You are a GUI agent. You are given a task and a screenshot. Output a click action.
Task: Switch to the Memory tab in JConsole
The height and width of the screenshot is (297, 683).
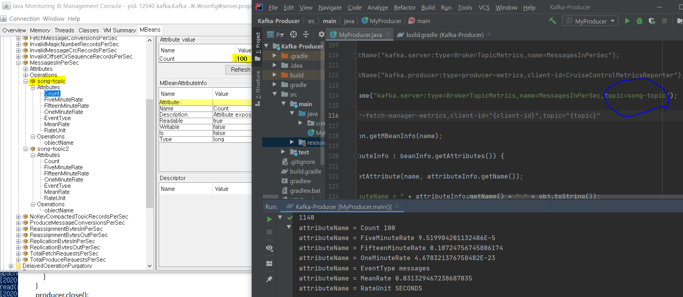(x=40, y=30)
